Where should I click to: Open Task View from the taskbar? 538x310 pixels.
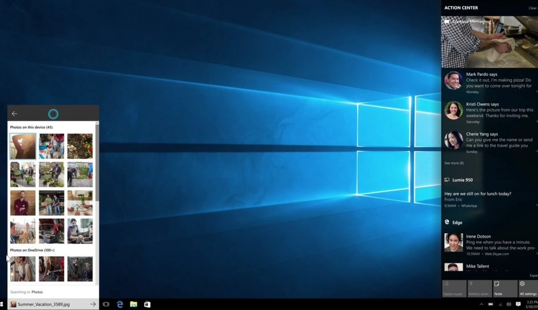tap(106, 305)
